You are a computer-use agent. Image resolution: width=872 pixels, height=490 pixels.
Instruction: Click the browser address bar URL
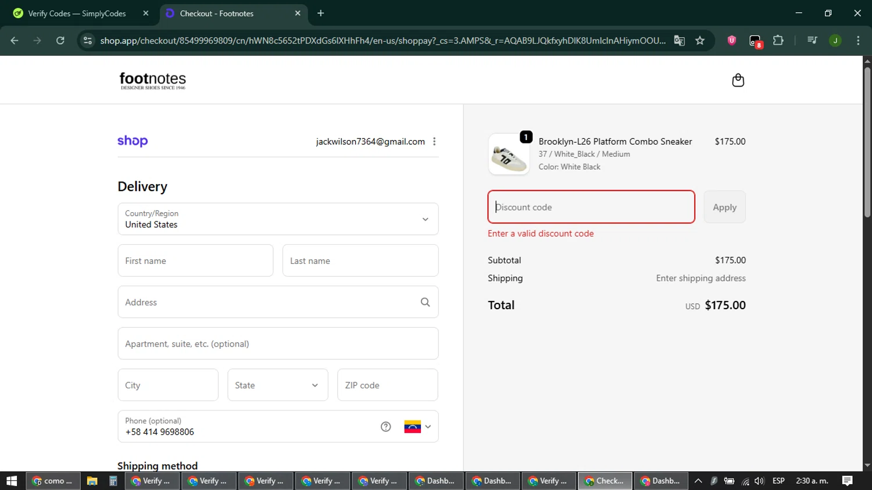click(383, 40)
